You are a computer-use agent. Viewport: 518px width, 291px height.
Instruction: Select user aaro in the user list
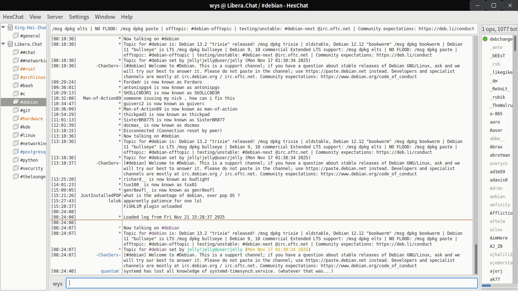(x=495, y=122)
